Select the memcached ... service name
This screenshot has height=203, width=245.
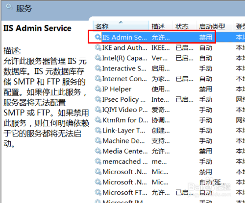125,161
